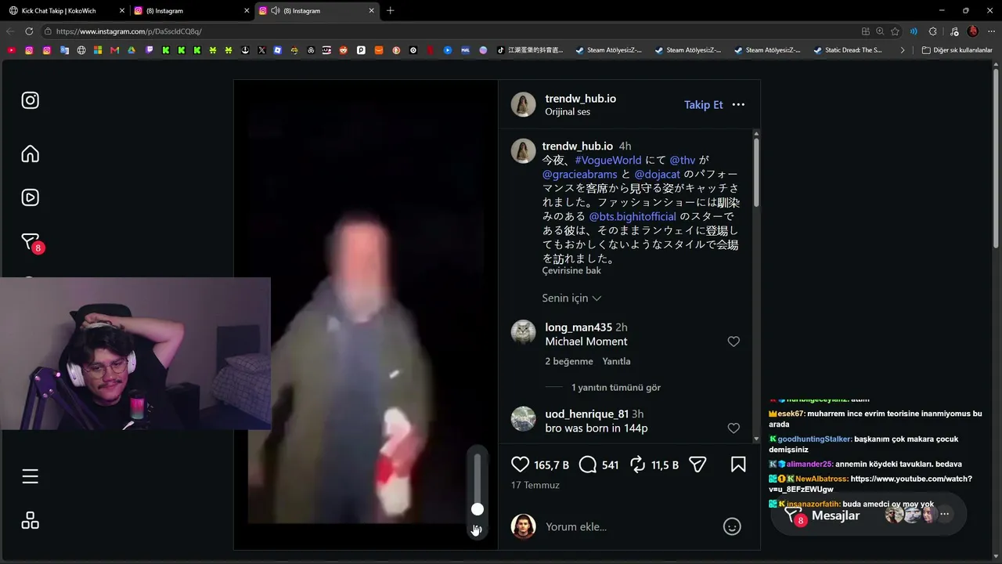Like the long_man435 comment
The width and height of the screenshot is (1002, 564).
[x=733, y=342]
